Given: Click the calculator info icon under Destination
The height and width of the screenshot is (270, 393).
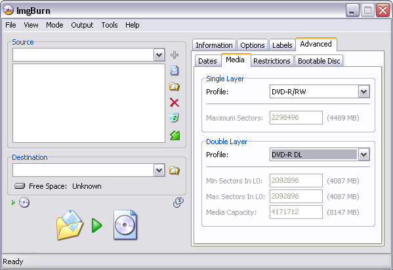Looking at the screenshot, I should click(x=178, y=202).
